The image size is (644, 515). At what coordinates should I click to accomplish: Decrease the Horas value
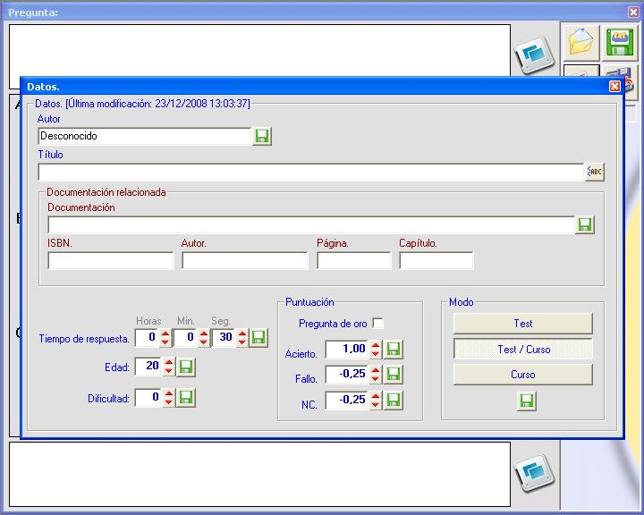(x=165, y=342)
